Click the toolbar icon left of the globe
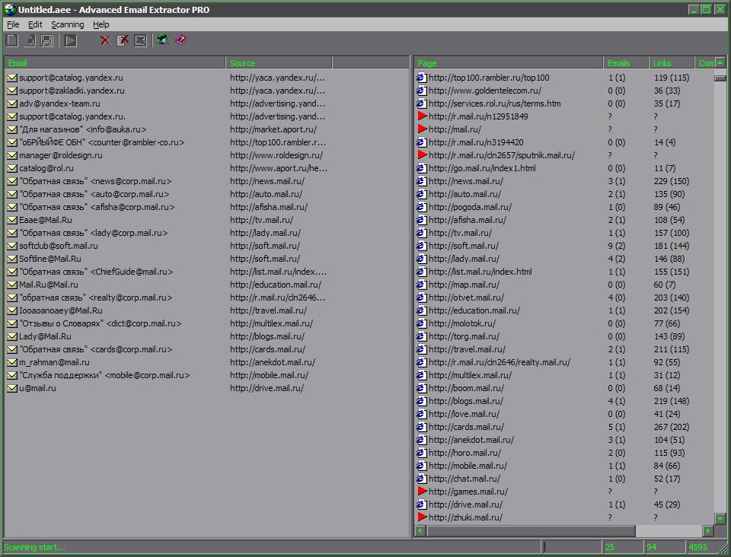Viewport: 731px width, 557px height. [140, 40]
